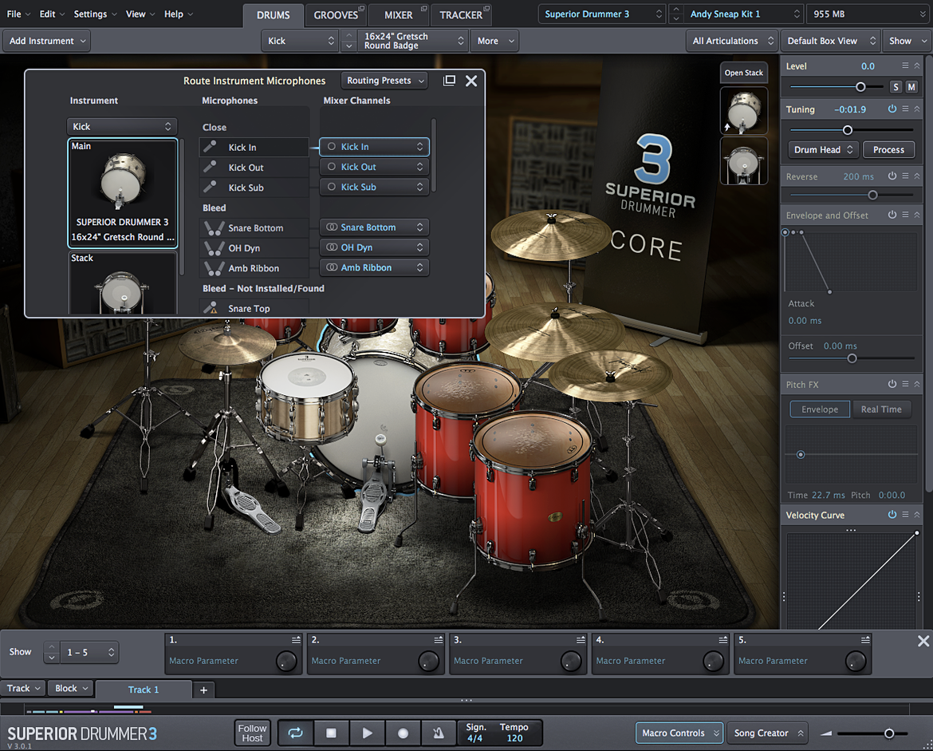Enable Envelope and Offset power button
Image resolution: width=933 pixels, height=751 pixels.
(x=892, y=215)
